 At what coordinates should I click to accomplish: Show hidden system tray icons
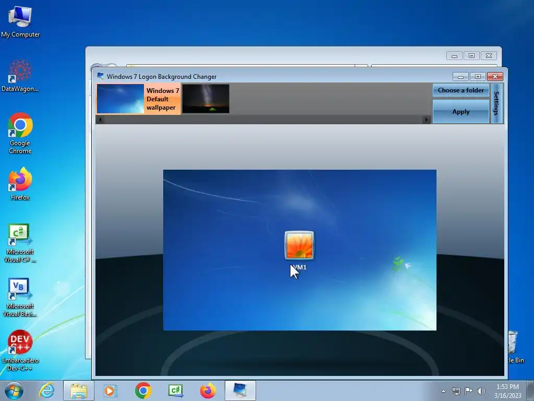point(443,391)
